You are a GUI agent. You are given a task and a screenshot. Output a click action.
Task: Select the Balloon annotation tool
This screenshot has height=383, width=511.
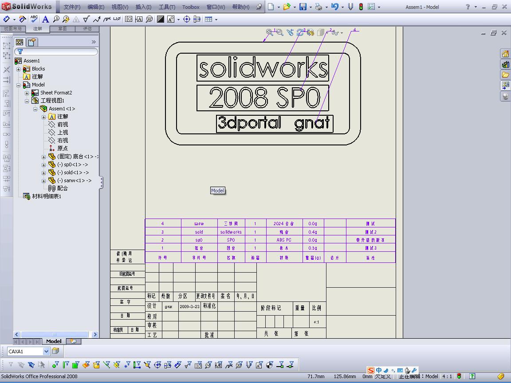(56, 20)
